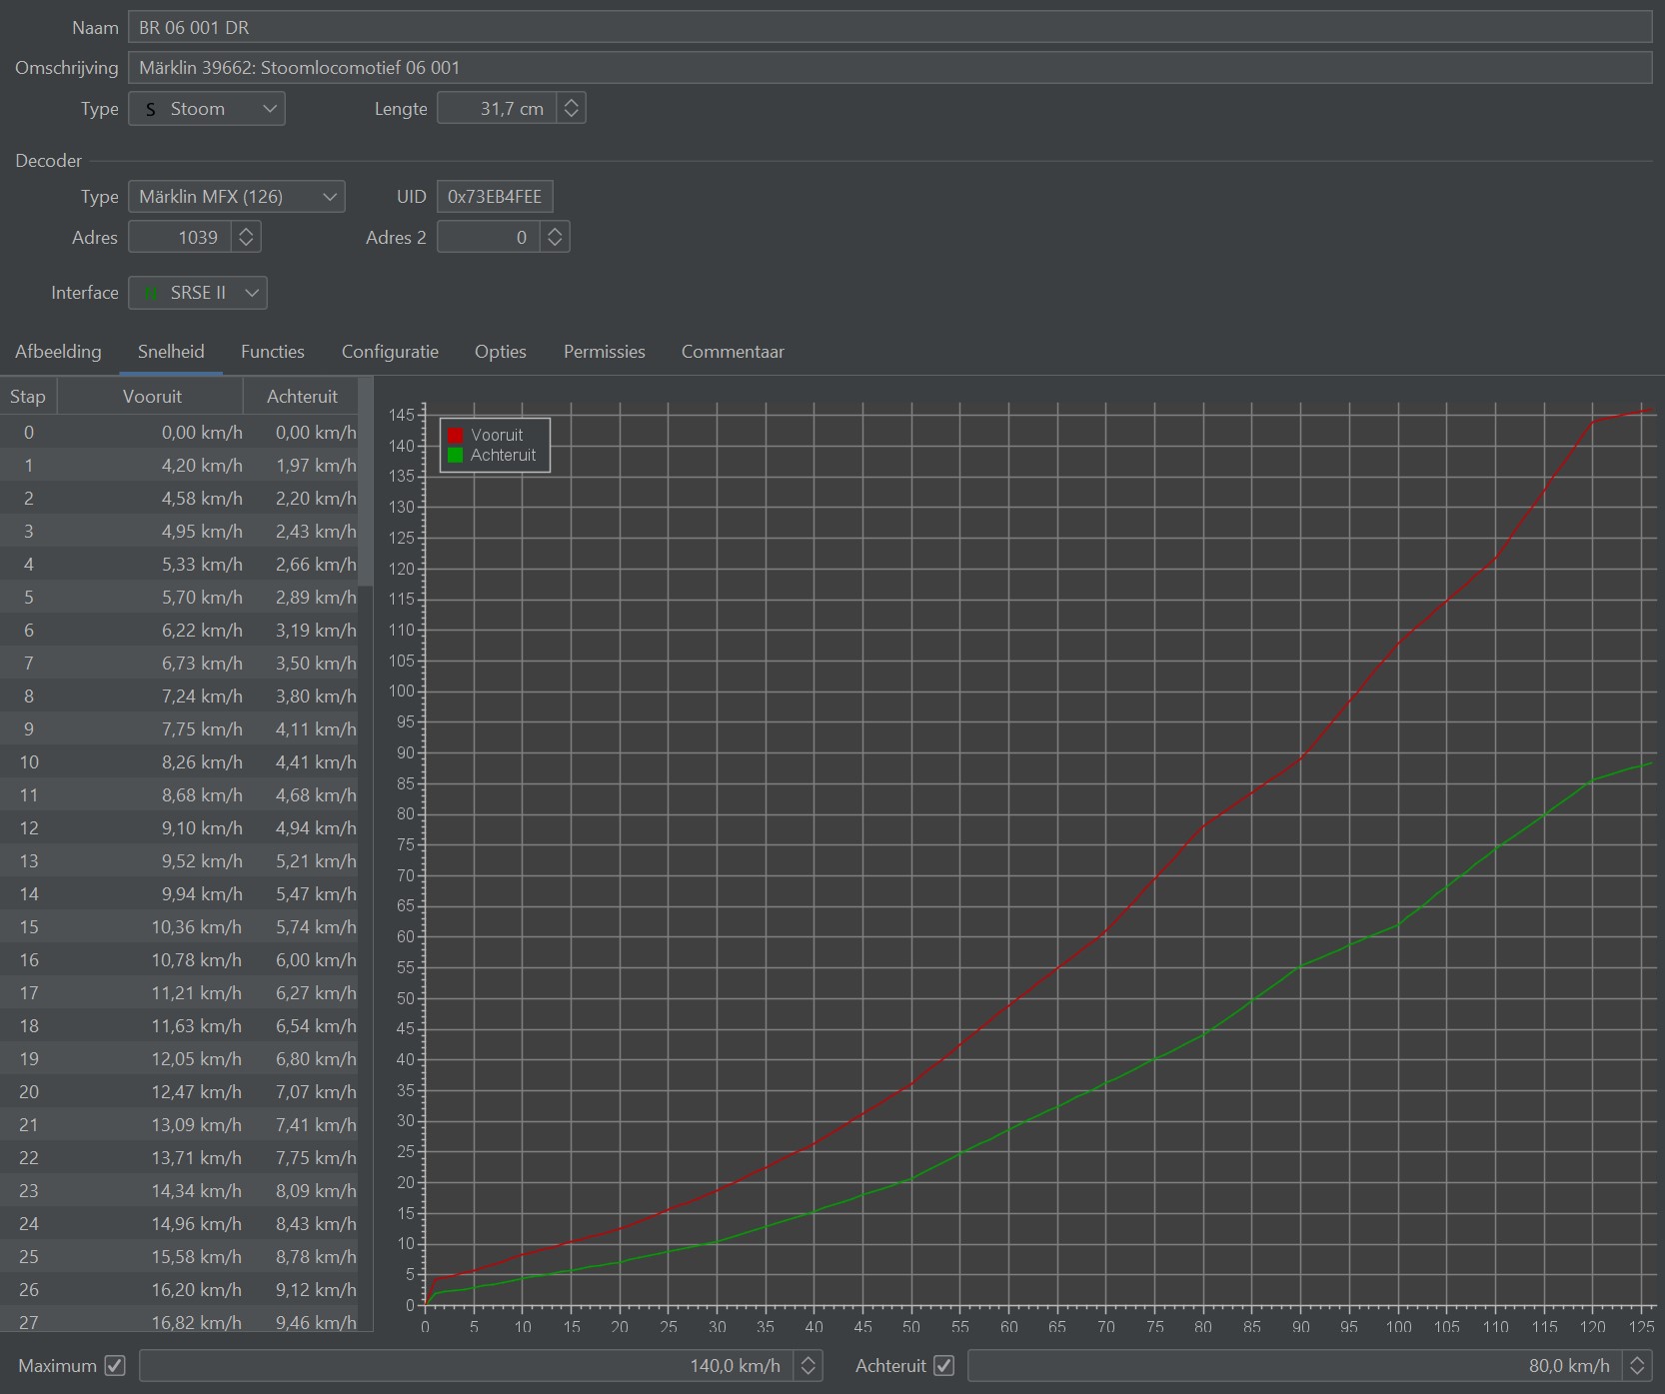This screenshot has width=1665, height=1394.
Task: Click the speed table vertical scrollbar
Action: point(366,483)
